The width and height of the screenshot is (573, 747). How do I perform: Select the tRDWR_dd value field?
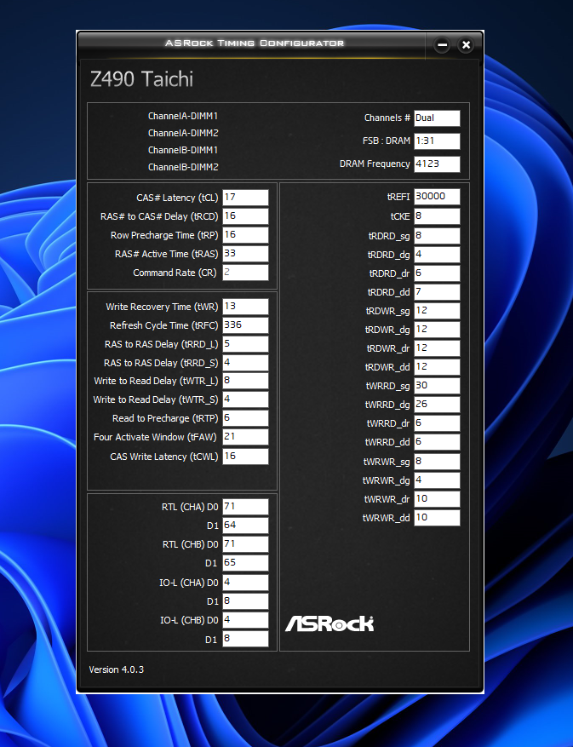[437, 367]
